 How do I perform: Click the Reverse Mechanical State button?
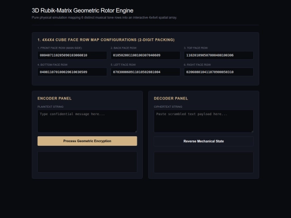click(x=204, y=141)
